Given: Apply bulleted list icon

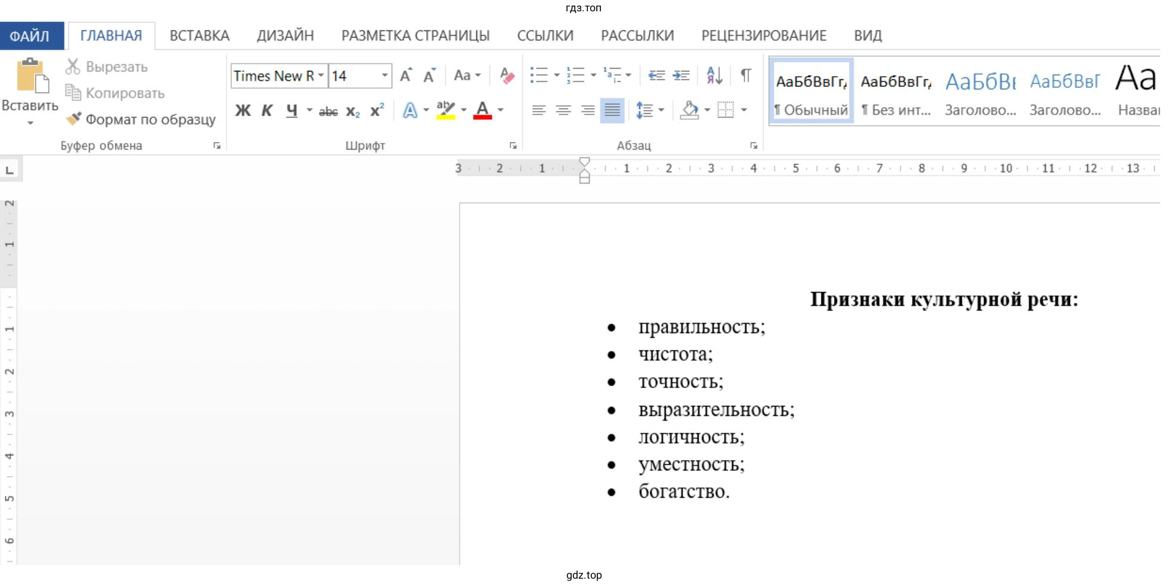Looking at the screenshot, I should tap(539, 75).
